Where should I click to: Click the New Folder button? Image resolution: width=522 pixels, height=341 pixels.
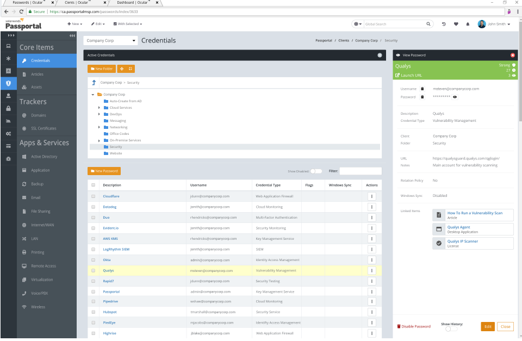point(102,69)
